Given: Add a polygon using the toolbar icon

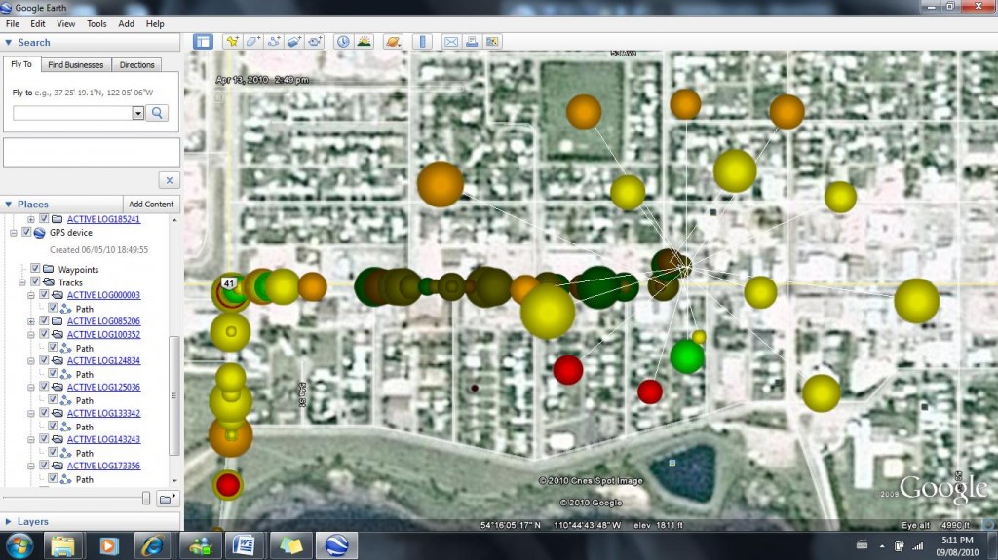Looking at the screenshot, I should 252,42.
